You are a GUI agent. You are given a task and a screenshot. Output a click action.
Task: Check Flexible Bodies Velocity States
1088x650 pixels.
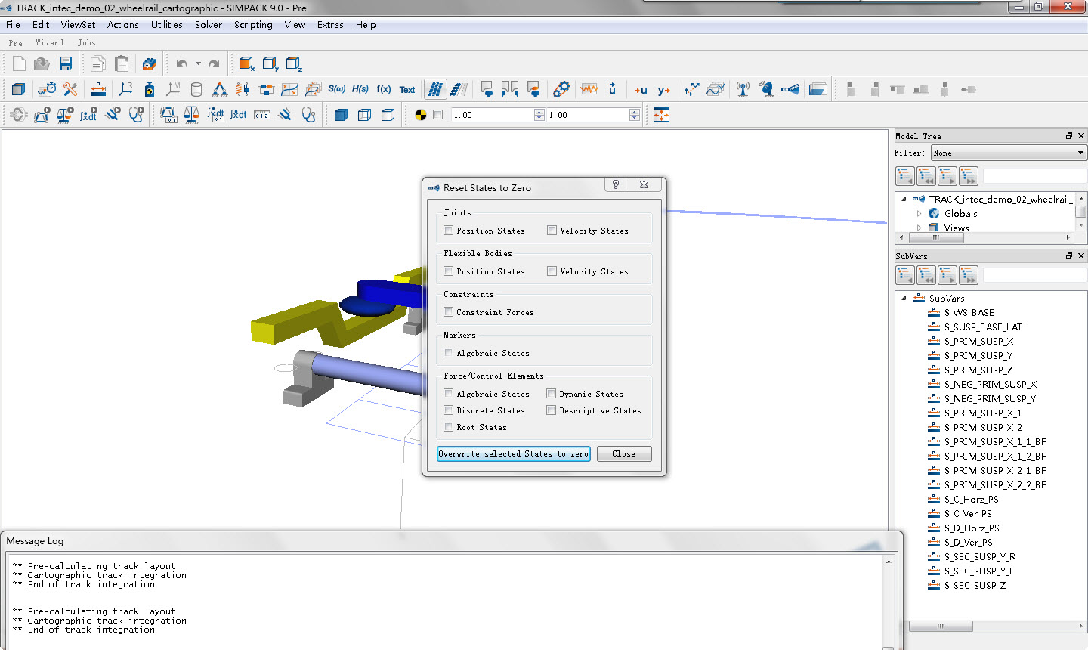552,271
